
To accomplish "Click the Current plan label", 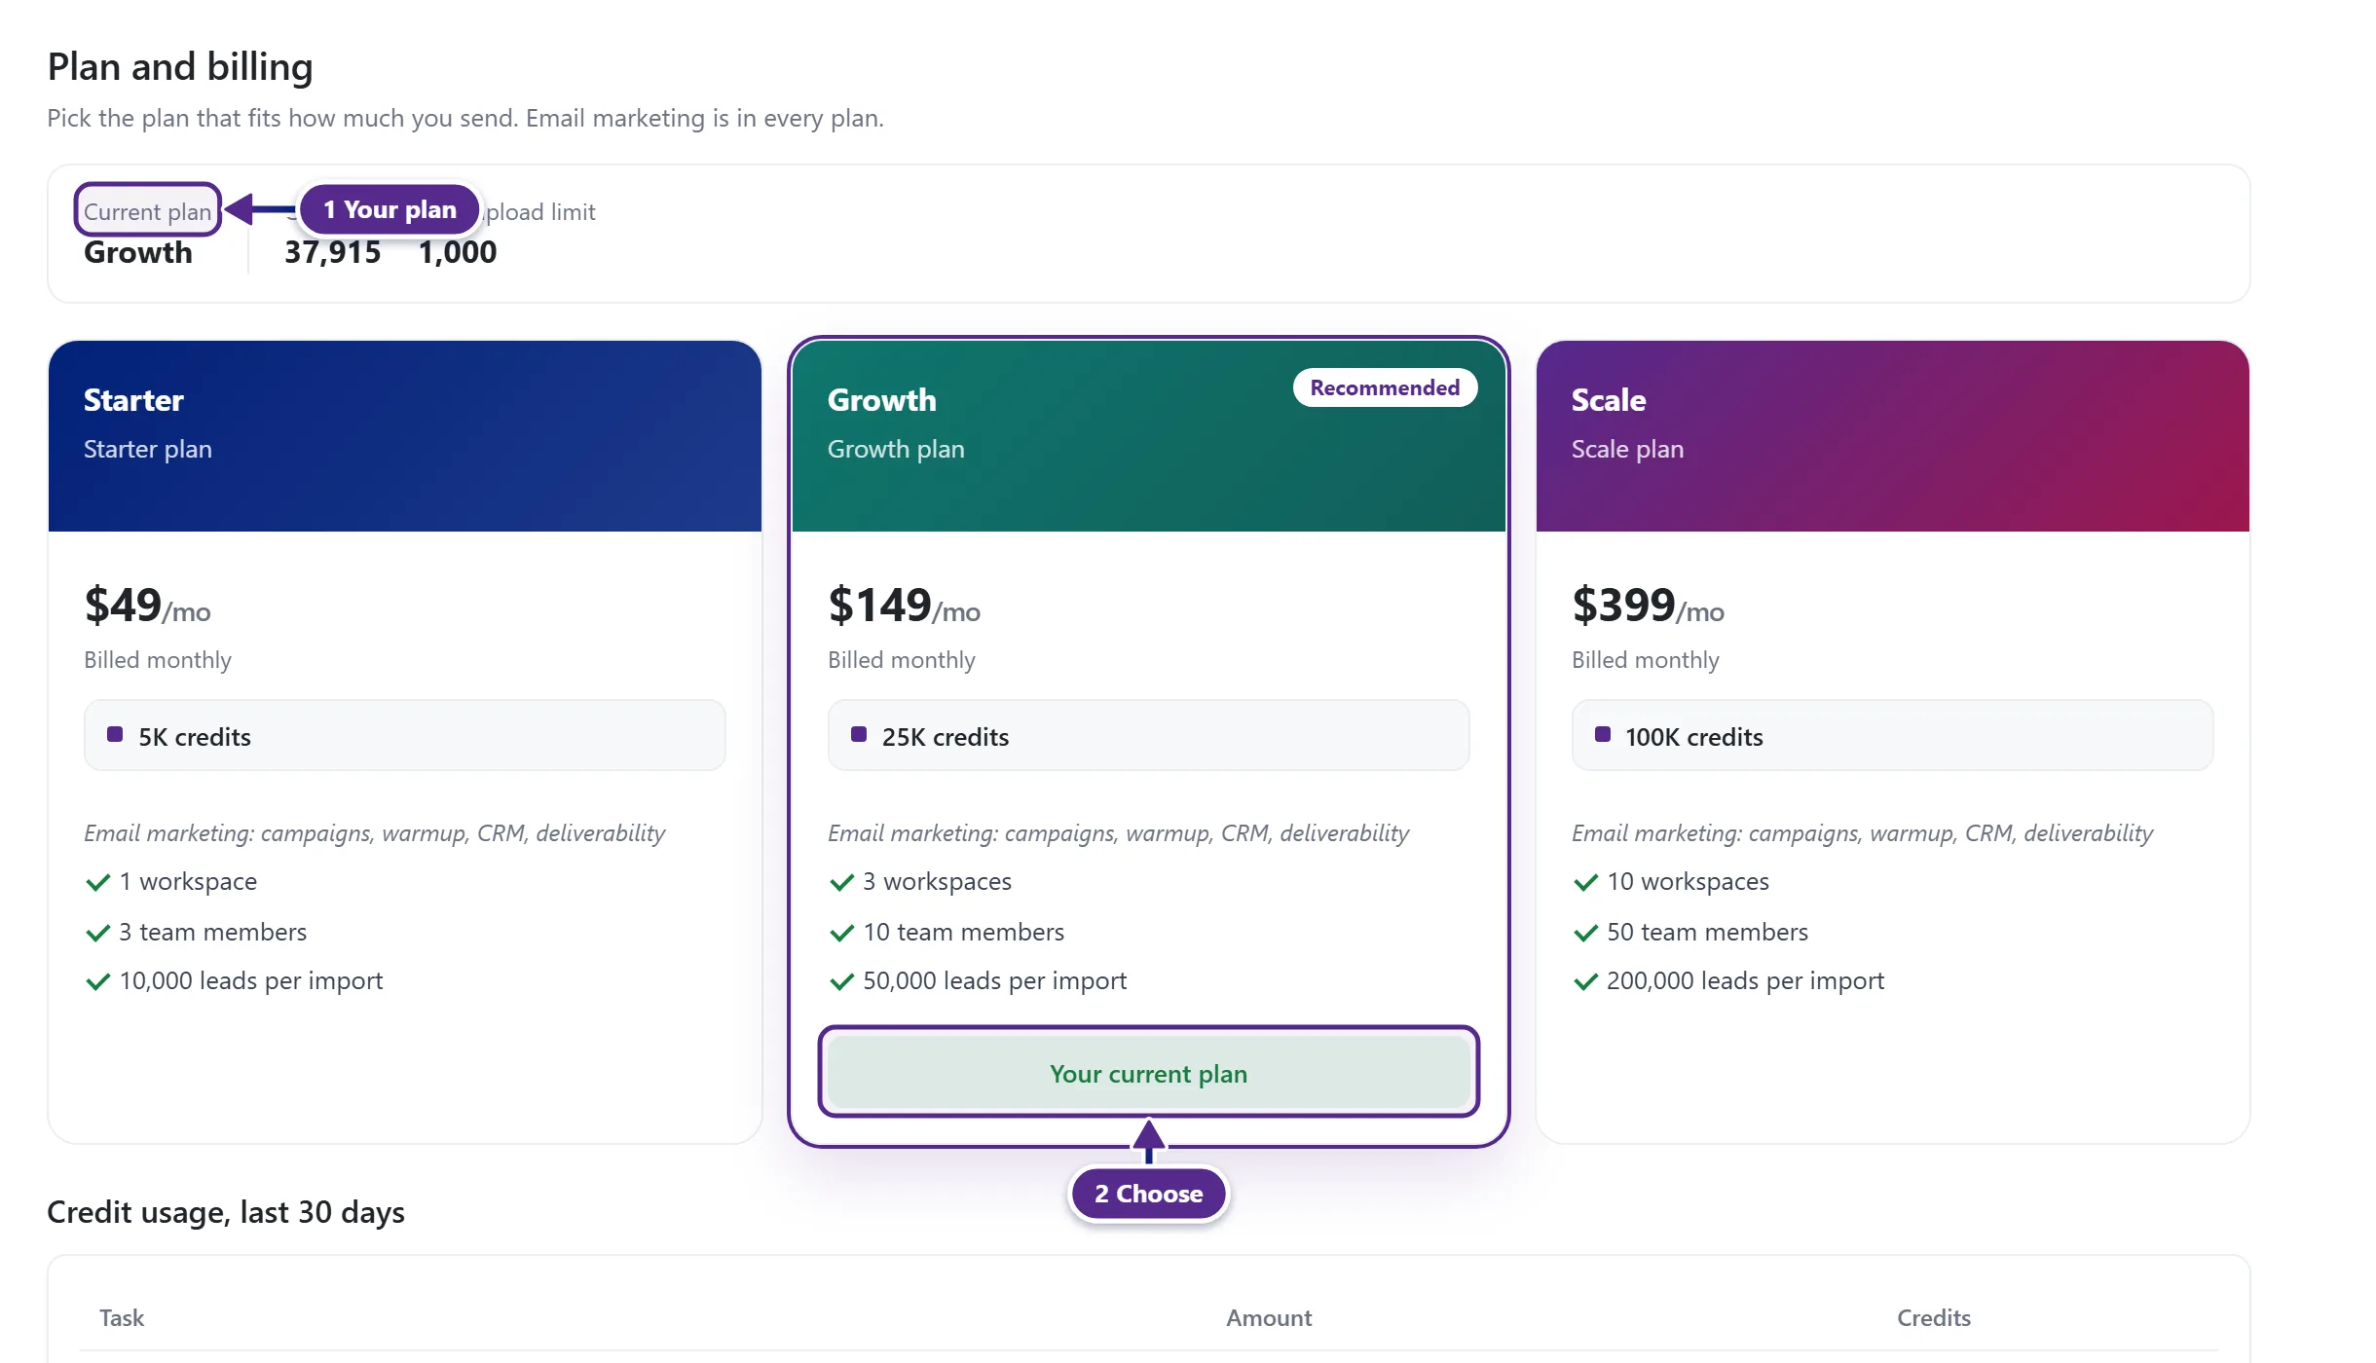I will [x=147, y=211].
